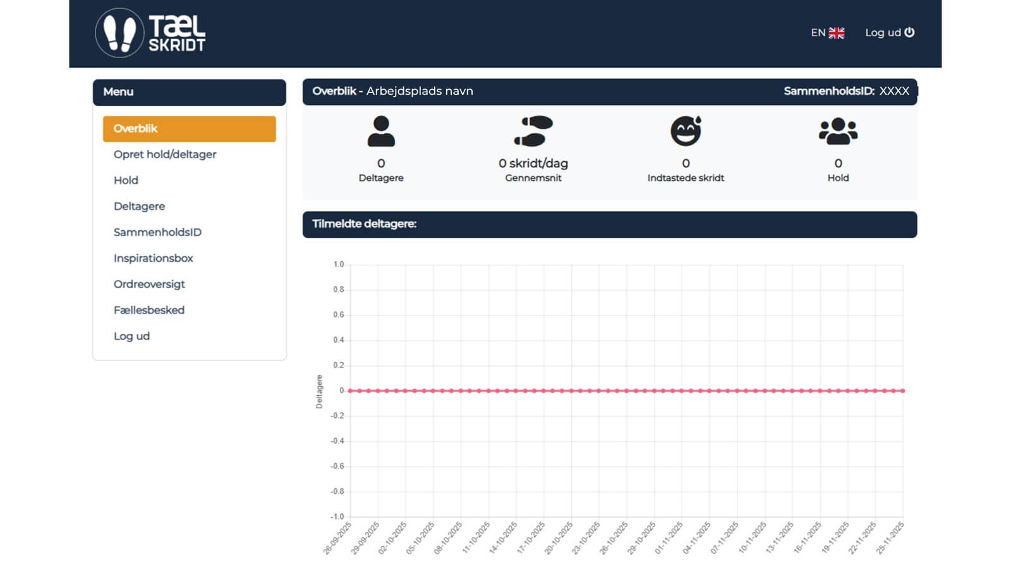The width and height of the screenshot is (1011, 569).
Task: Select Overblik in the menu
Action: [135, 128]
